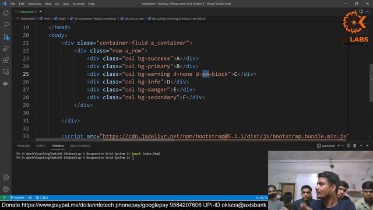
Task: Open the Selection menu
Action: pos(34,4)
